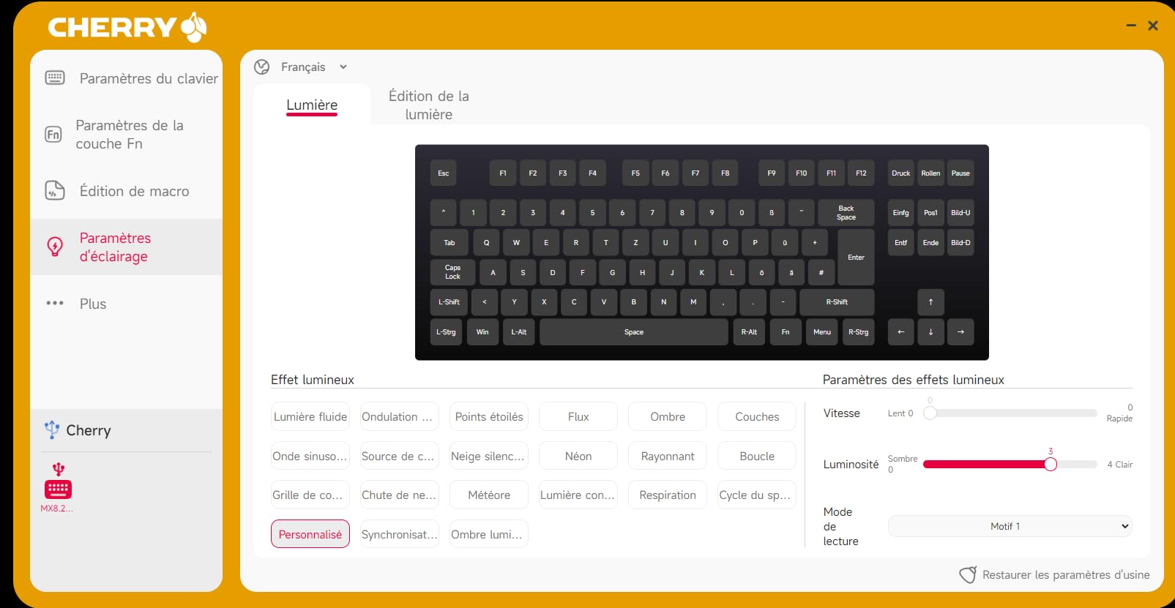Image resolution: width=1175 pixels, height=608 pixels.
Task: Click the keyboard settings icon in sidebar
Action: (55, 78)
